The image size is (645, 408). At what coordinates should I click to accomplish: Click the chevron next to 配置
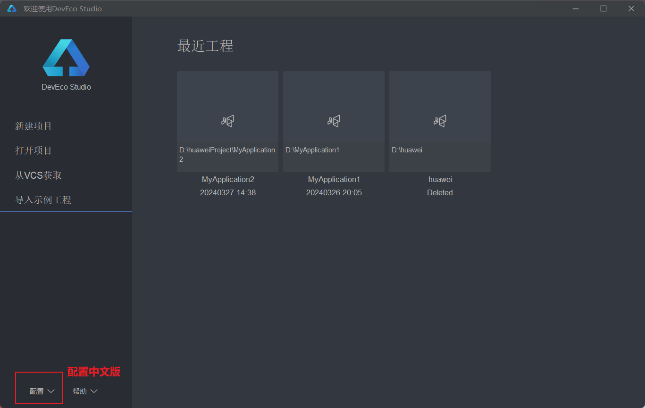point(51,391)
